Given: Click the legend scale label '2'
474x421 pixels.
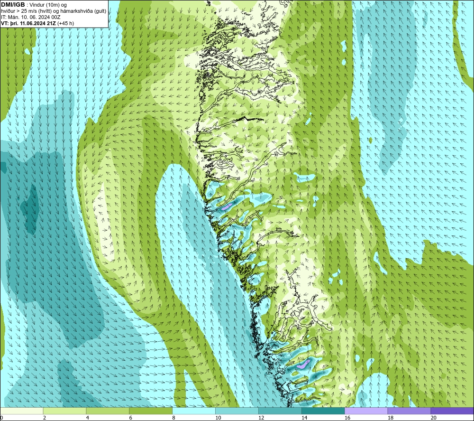Looking at the screenshot, I should pyautogui.click(x=45, y=418).
